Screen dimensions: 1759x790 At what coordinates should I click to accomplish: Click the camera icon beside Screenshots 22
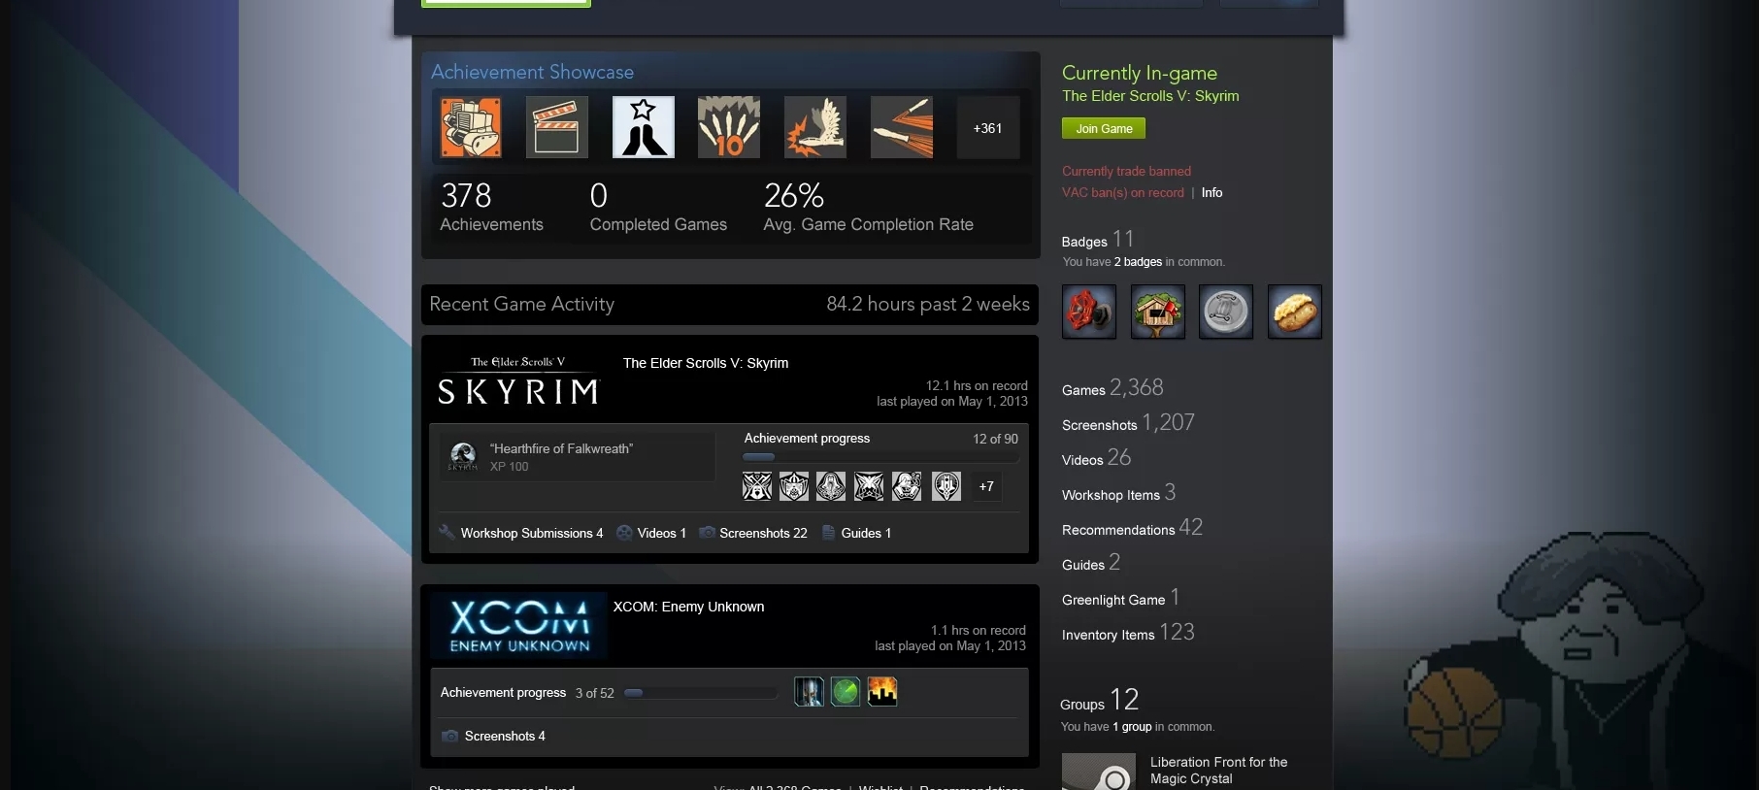pyautogui.click(x=708, y=532)
